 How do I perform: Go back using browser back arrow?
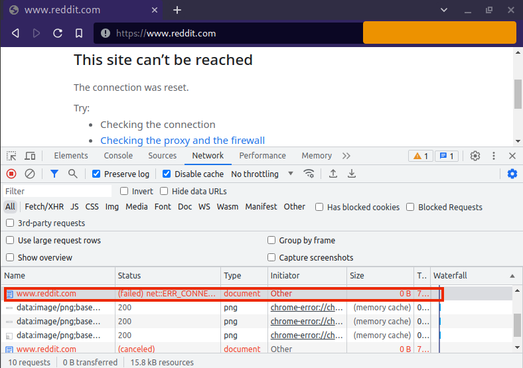click(x=15, y=33)
